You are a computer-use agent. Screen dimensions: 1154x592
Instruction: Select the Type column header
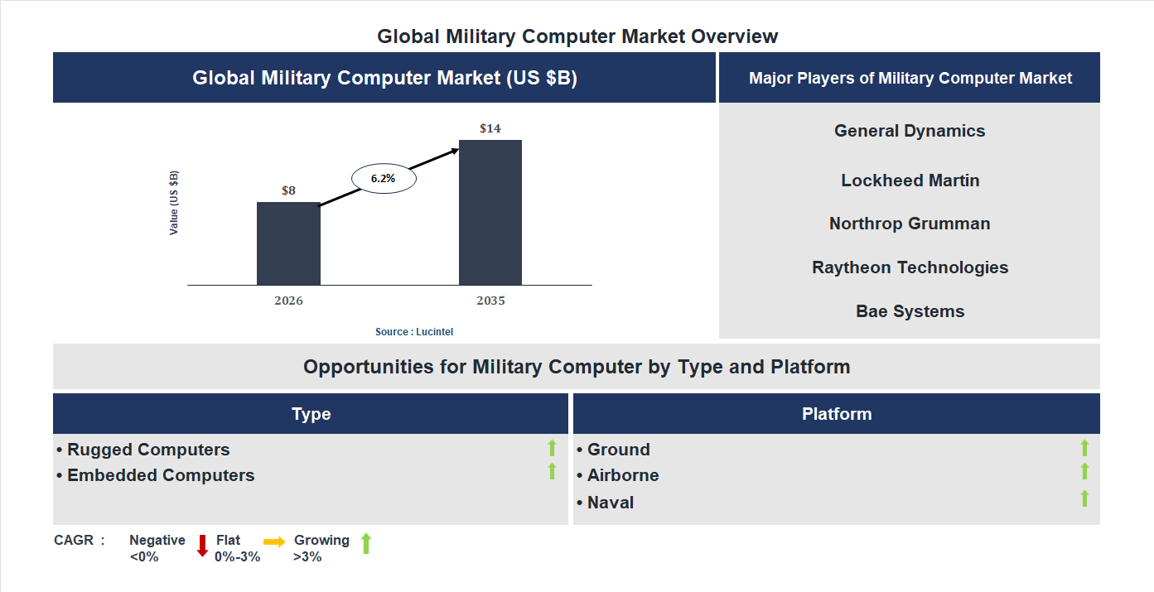(x=311, y=414)
